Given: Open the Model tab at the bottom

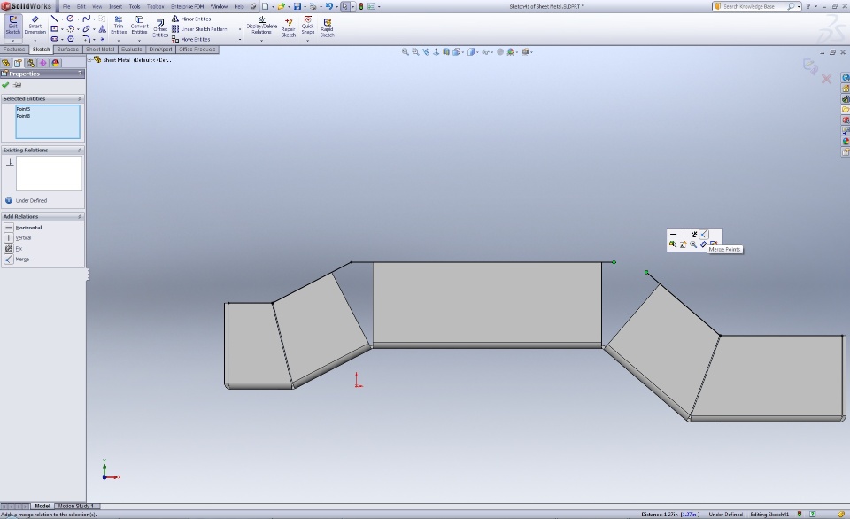Looking at the screenshot, I should pyautogui.click(x=42, y=506).
